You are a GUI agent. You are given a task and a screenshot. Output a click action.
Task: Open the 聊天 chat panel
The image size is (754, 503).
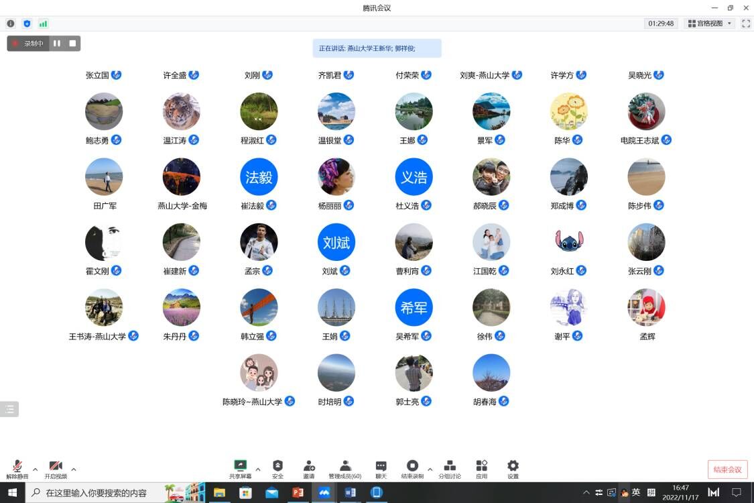381,466
